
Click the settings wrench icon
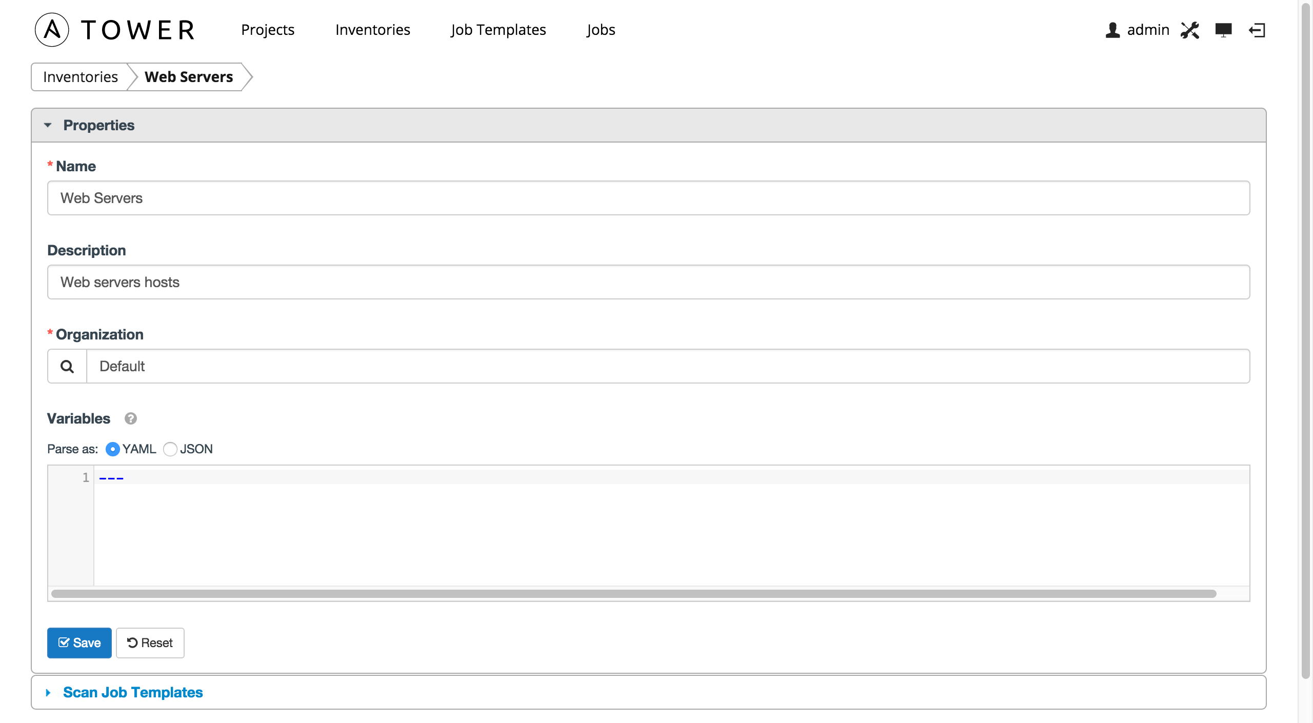(1190, 29)
